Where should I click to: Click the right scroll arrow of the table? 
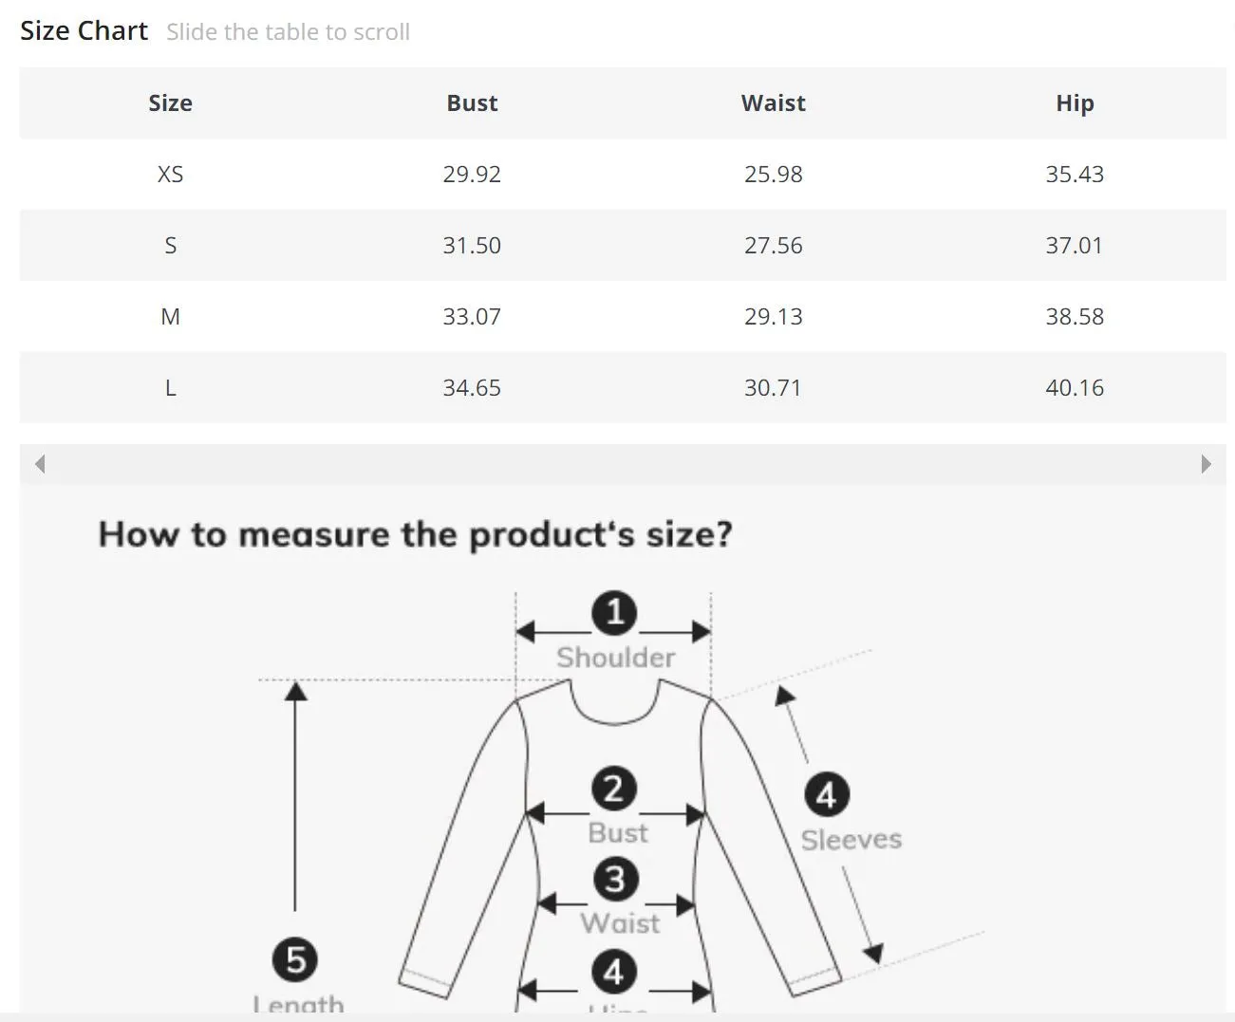[x=1206, y=464]
